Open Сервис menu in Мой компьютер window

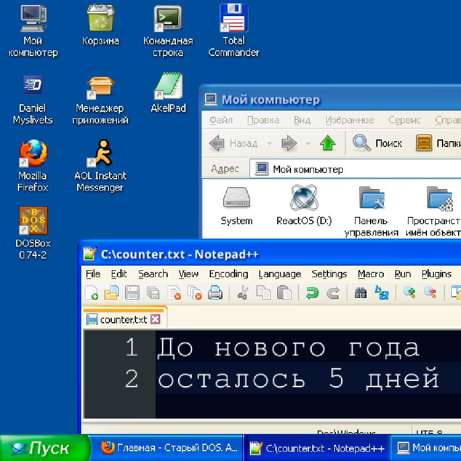coord(405,120)
